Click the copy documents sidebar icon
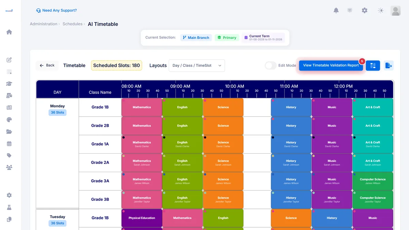The image size is (409, 230). pos(9,219)
